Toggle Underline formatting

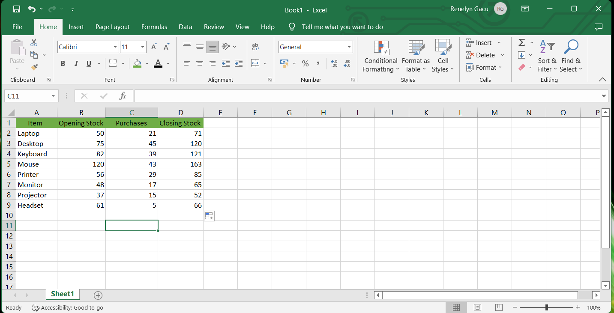[x=89, y=63]
